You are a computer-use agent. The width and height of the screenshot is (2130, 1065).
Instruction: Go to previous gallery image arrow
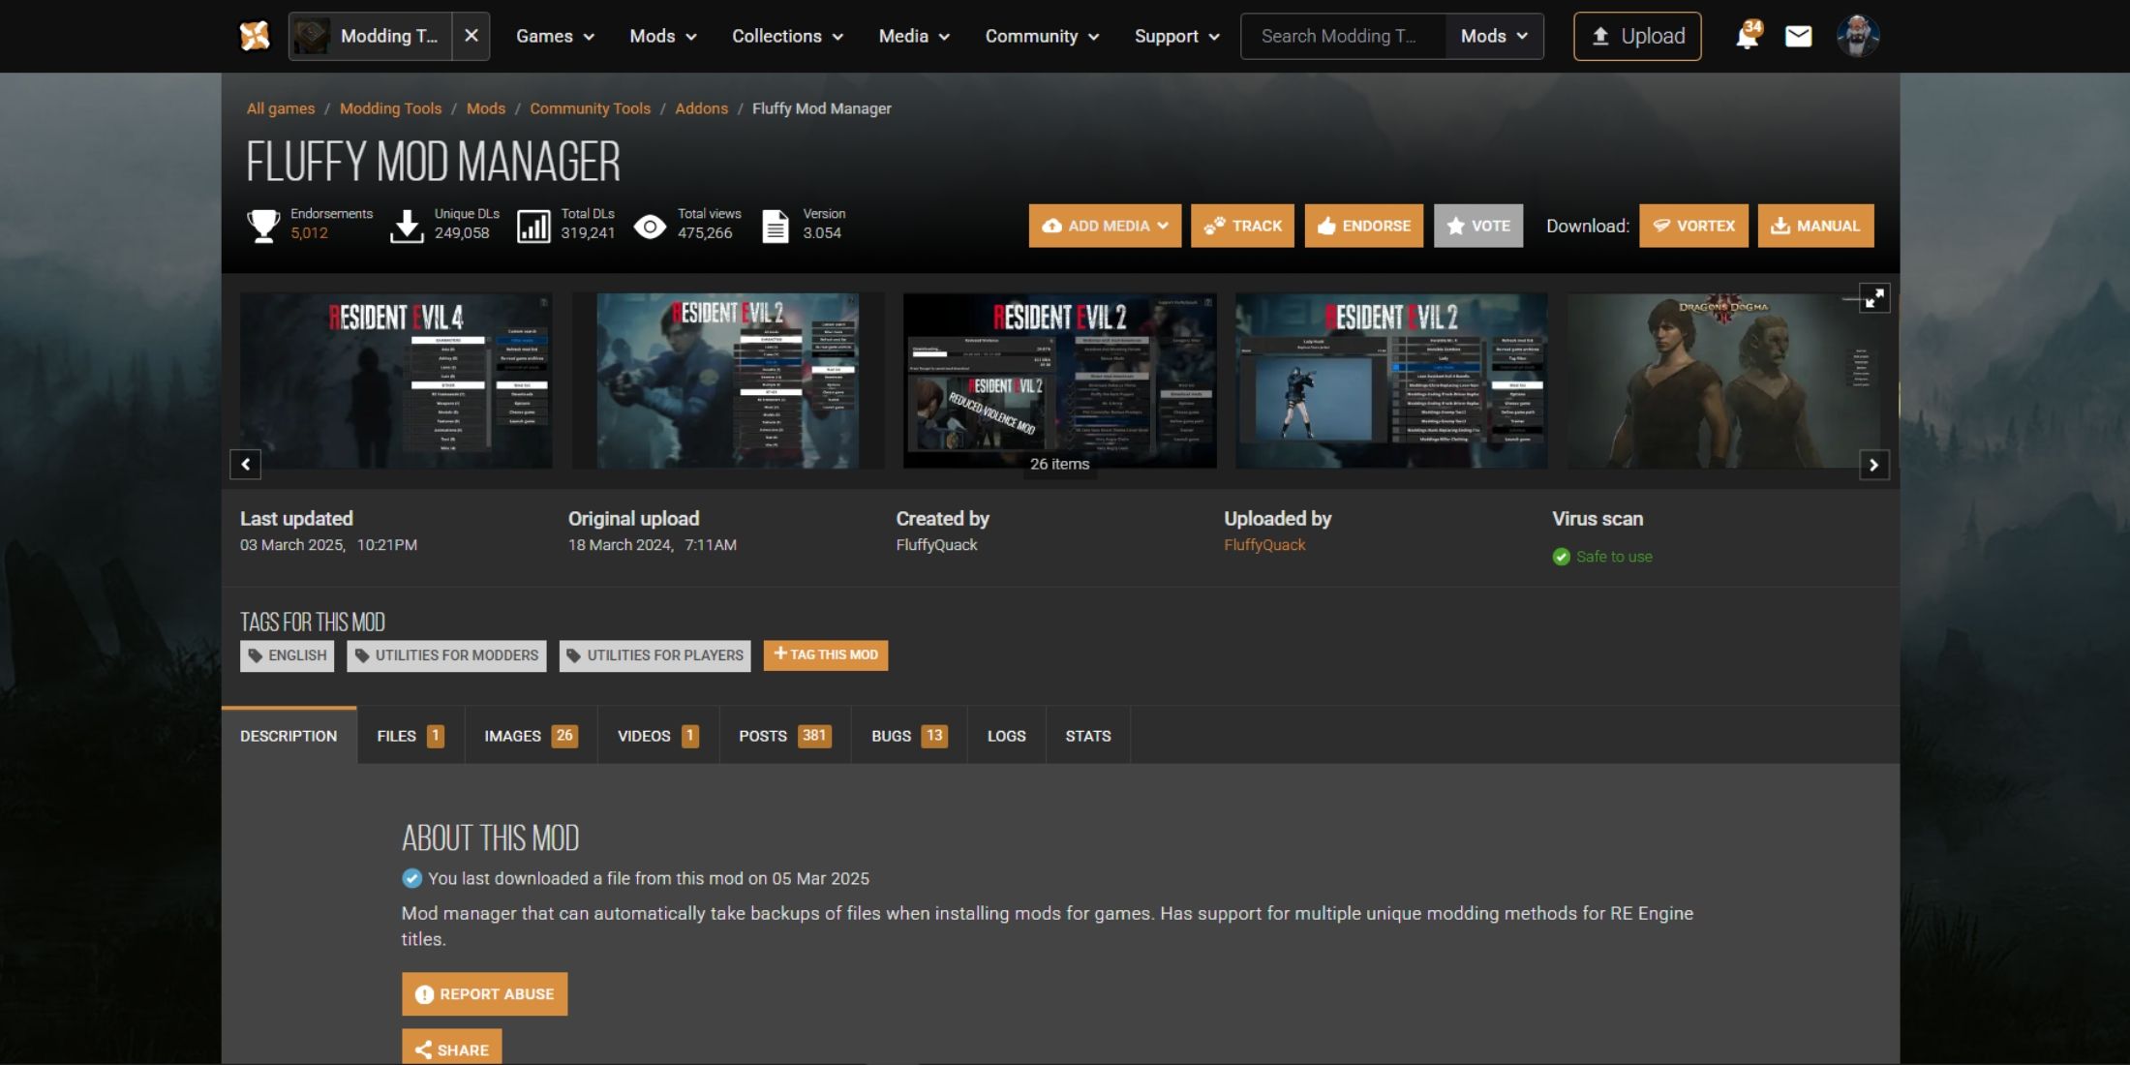[x=246, y=465]
